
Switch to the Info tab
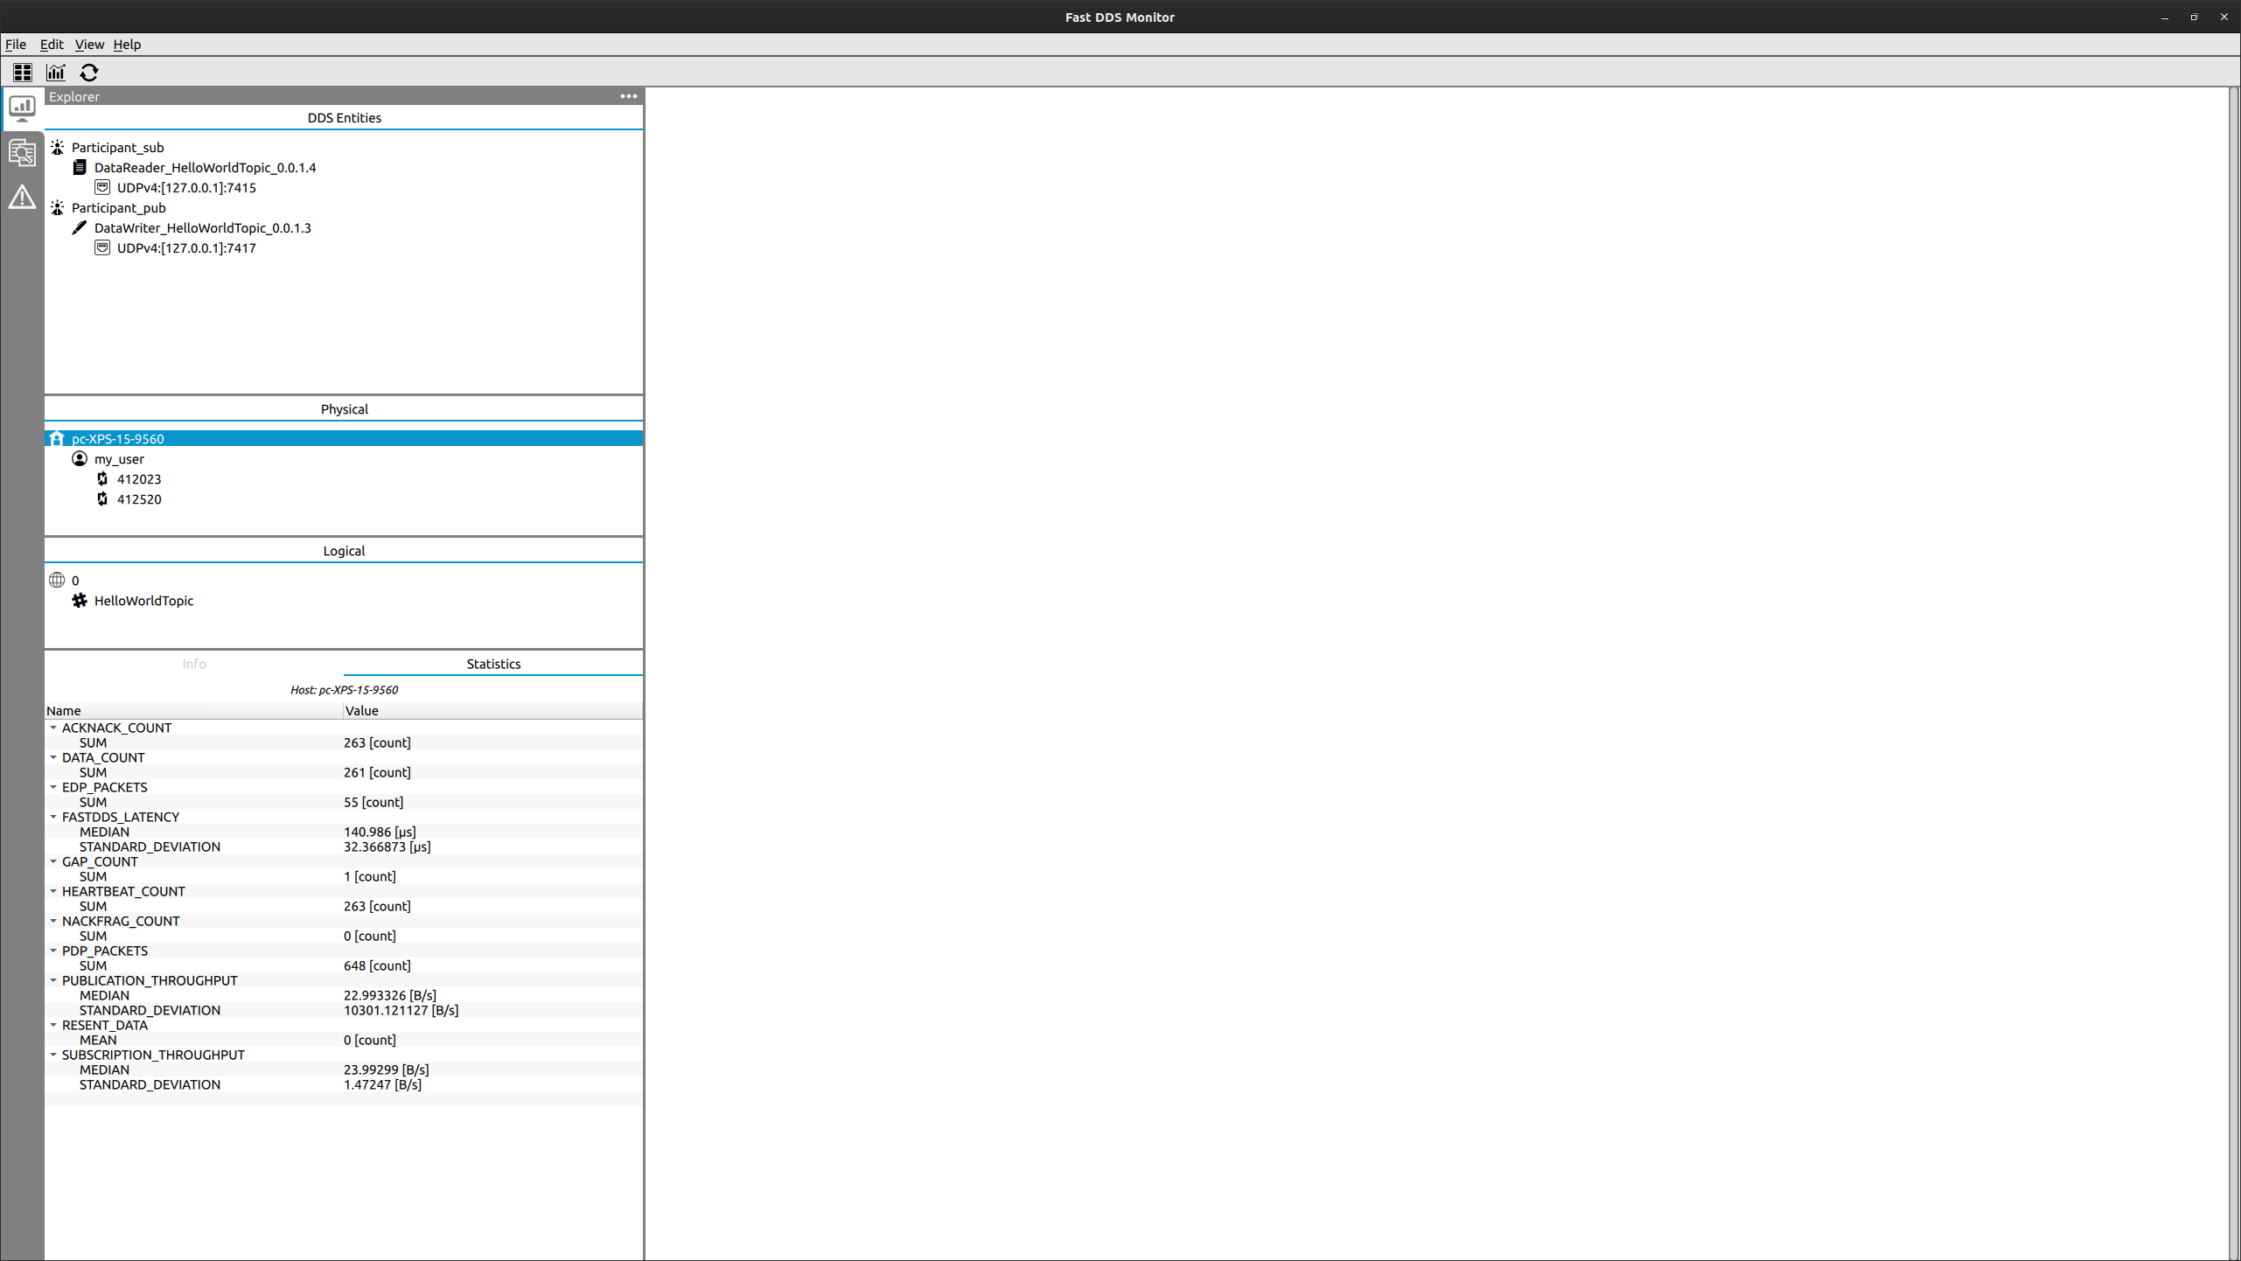[x=194, y=664]
